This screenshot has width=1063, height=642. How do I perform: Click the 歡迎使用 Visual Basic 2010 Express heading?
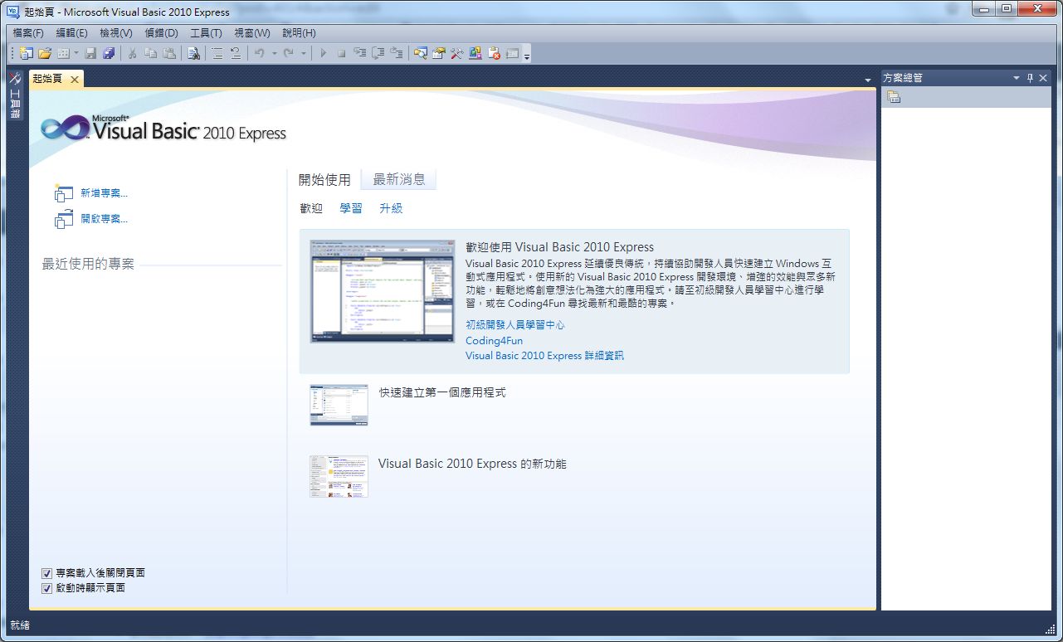coord(560,247)
